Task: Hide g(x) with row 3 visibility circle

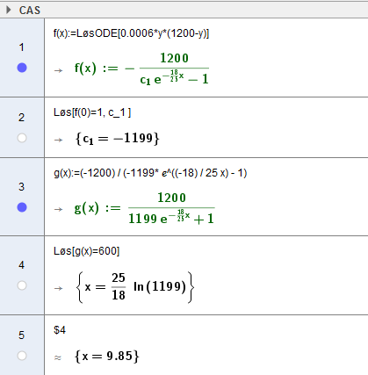Action: 22,207
